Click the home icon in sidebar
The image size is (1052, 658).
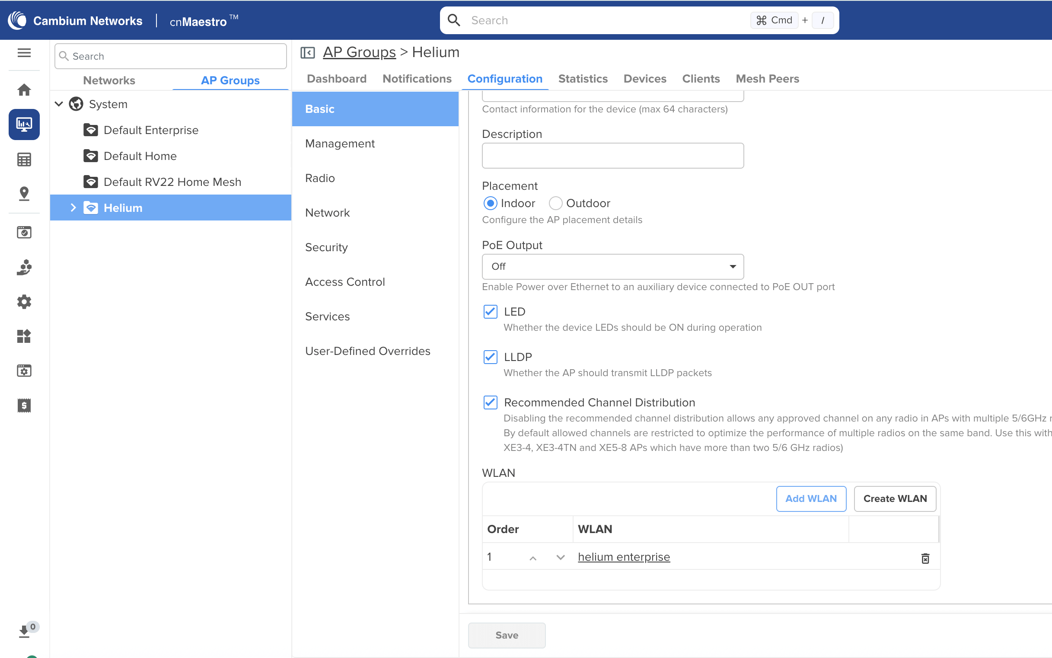coord(24,90)
